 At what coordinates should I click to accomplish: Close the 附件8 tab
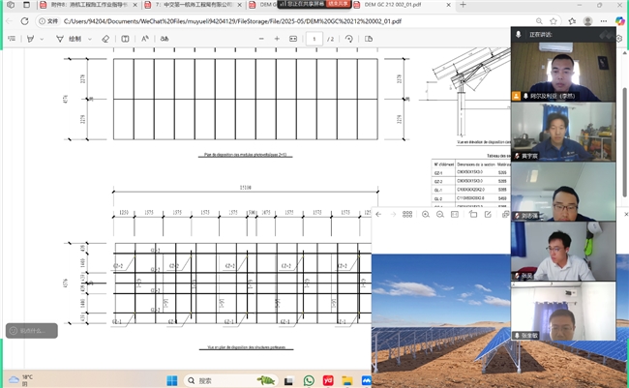tap(135, 5)
